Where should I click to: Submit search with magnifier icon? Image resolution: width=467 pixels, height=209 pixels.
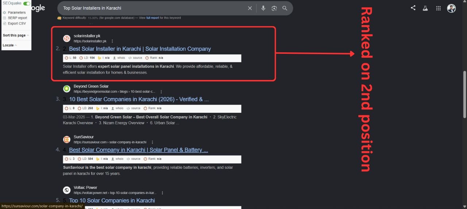285,8
